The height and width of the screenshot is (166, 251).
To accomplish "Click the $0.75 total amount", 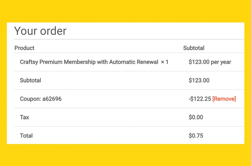I will point(196,136).
